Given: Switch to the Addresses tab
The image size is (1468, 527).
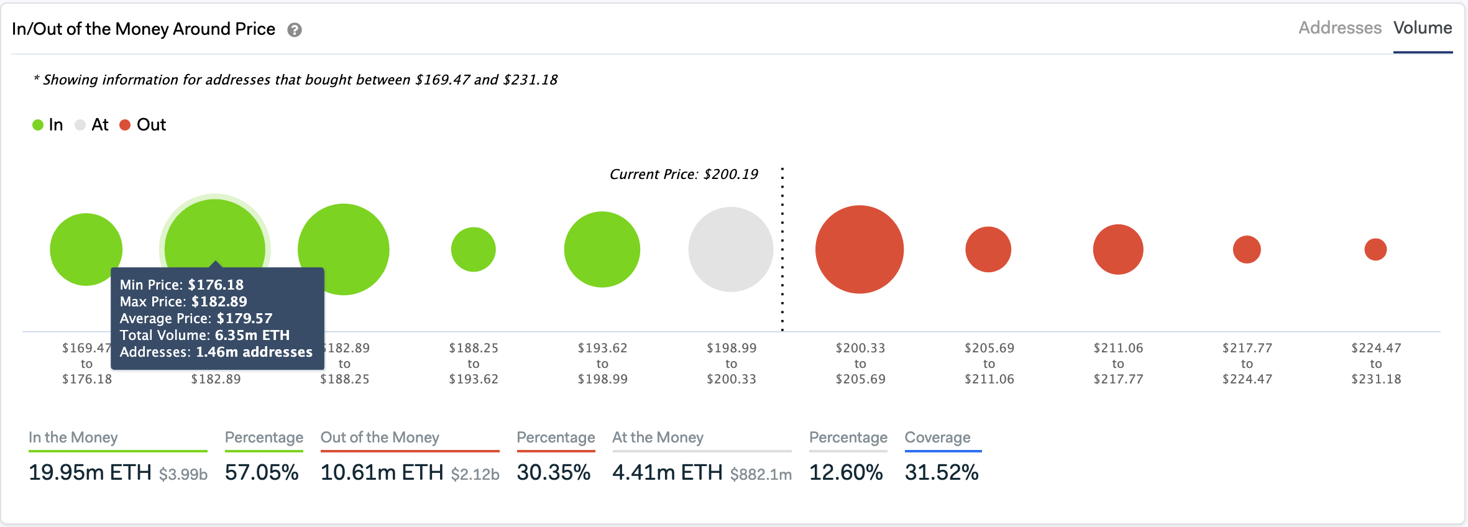Looking at the screenshot, I should point(1339,28).
